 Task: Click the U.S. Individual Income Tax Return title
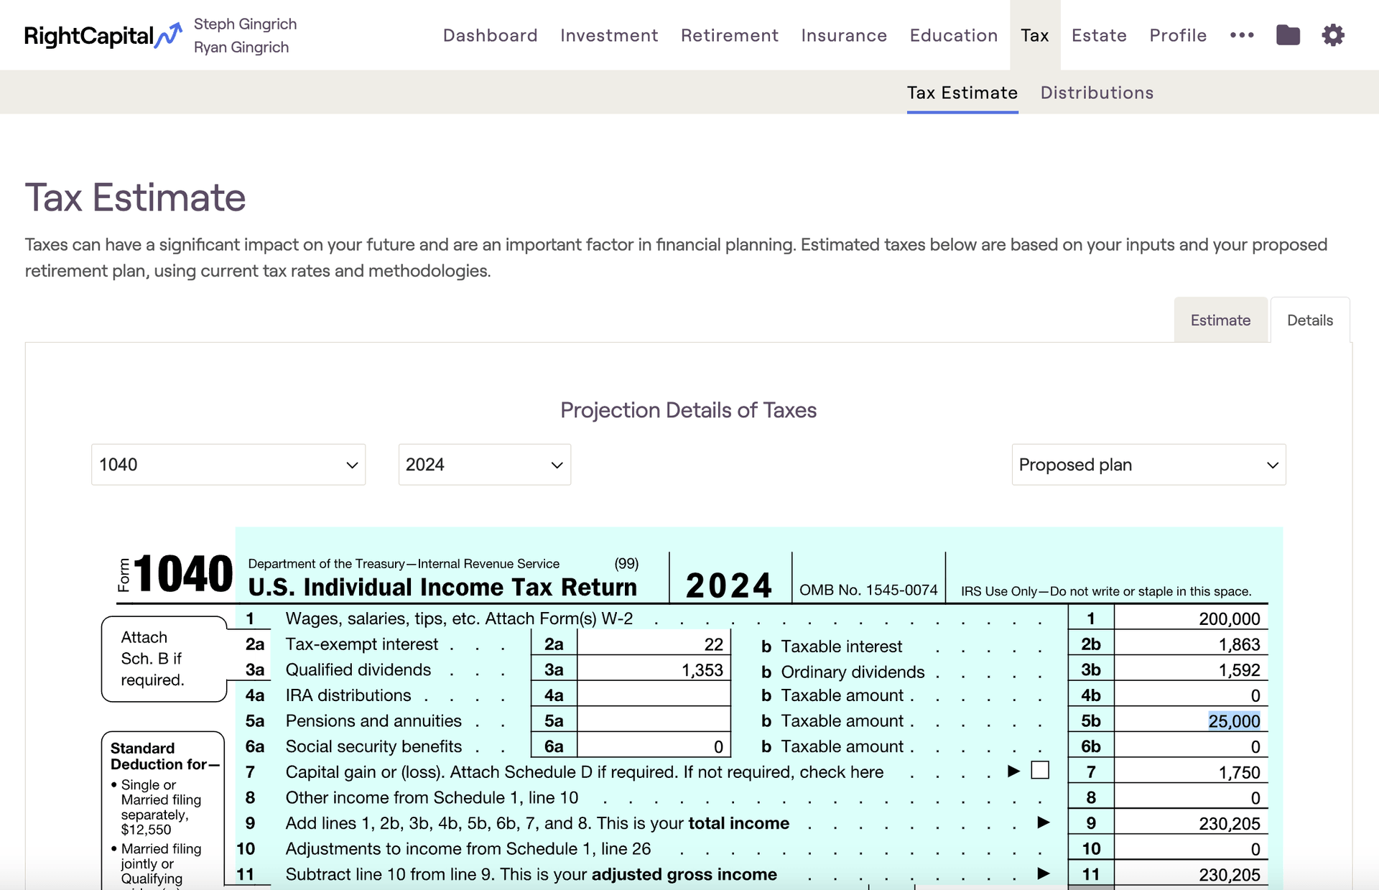442,587
